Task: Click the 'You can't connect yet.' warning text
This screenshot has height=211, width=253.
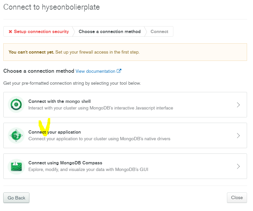Action: pyautogui.click(x=31, y=52)
